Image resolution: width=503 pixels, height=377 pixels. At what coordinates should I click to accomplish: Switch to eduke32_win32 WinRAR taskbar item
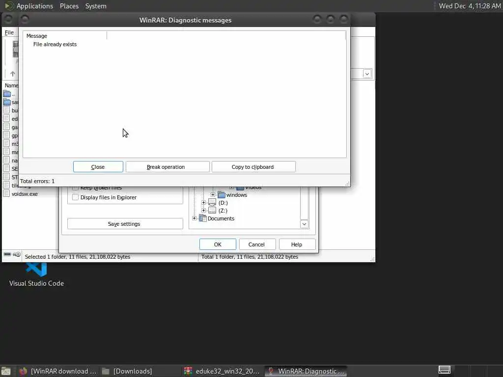[222, 371]
